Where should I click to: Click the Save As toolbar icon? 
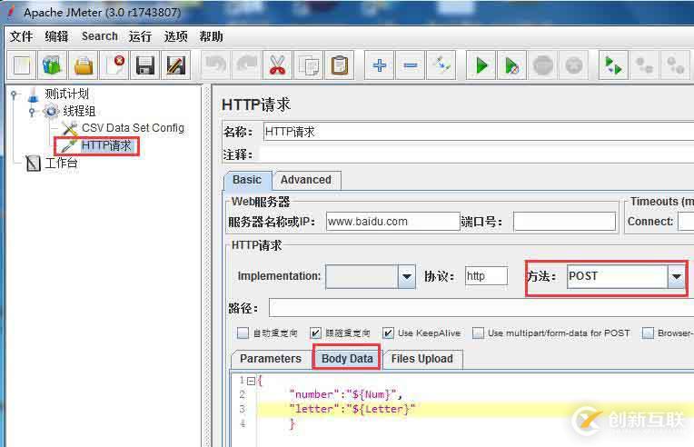click(x=175, y=65)
